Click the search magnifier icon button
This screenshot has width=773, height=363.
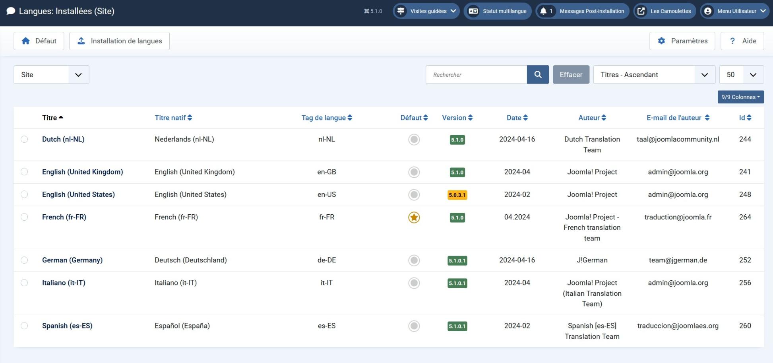tap(538, 74)
